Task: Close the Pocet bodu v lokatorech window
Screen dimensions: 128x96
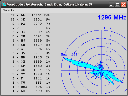Action: [124, 4]
